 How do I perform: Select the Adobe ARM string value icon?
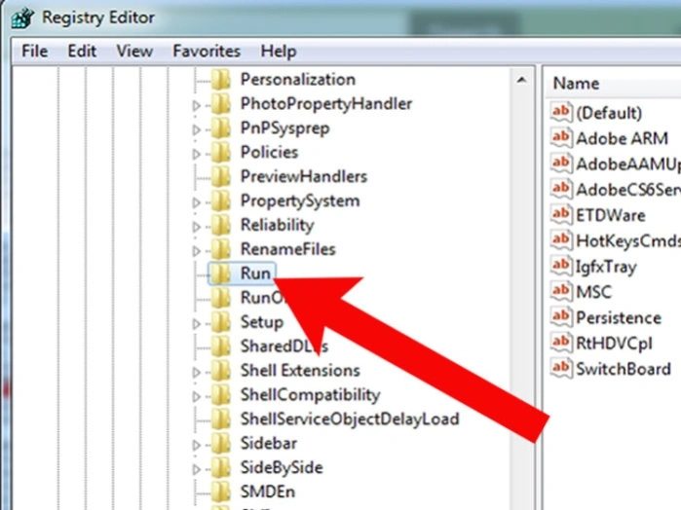point(561,137)
